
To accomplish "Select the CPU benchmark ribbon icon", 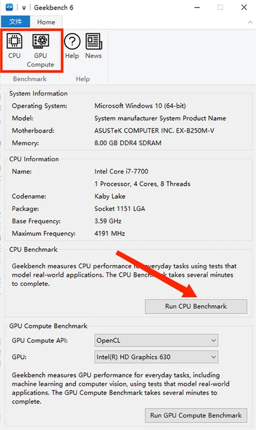I will tap(14, 46).
